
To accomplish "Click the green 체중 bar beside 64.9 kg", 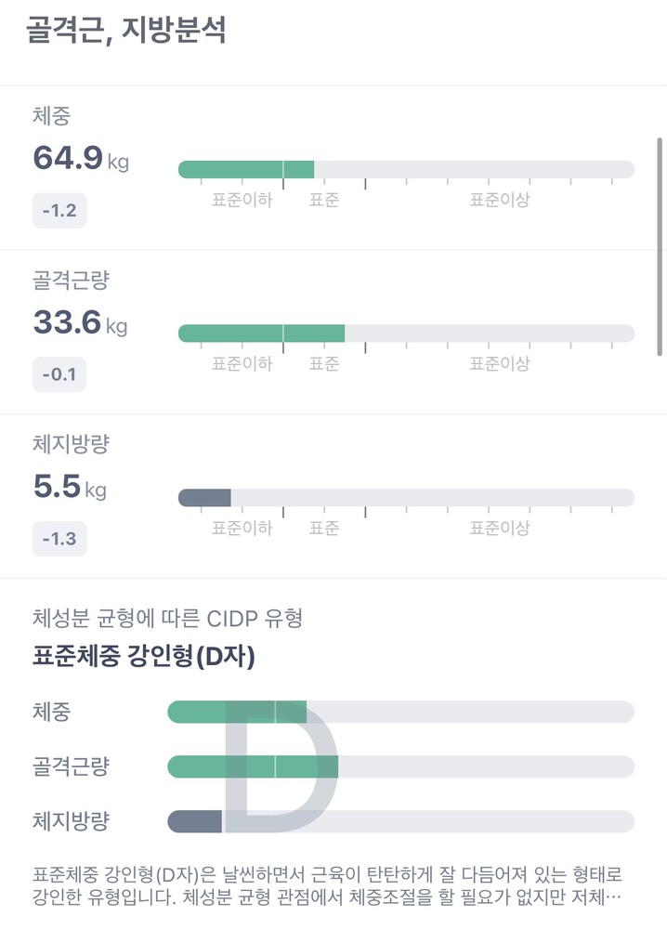I will coord(246,169).
